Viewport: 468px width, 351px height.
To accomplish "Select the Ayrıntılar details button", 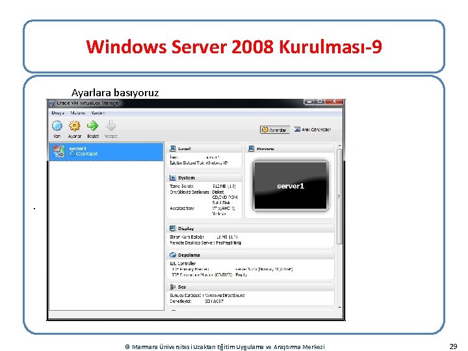I will click(x=275, y=130).
